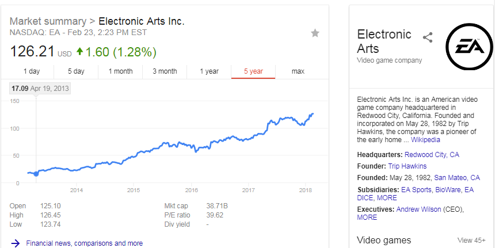Switch to the 5 day chart range

[76, 71]
